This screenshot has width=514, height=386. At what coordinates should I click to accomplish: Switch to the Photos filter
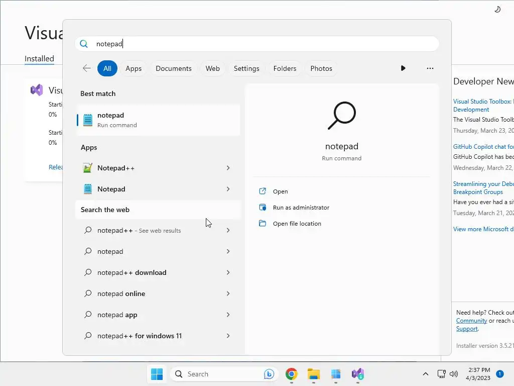[x=321, y=68]
